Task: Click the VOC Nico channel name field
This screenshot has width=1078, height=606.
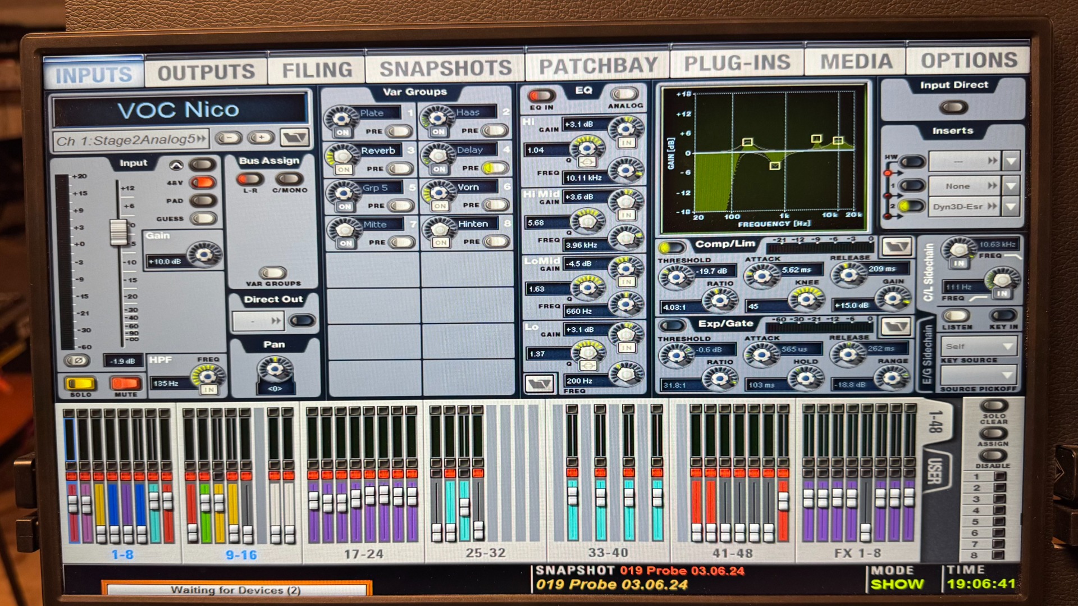Action: pyautogui.click(x=179, y=110)
